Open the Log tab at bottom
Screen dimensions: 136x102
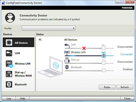pyautogui.click(x=9, y=98)
